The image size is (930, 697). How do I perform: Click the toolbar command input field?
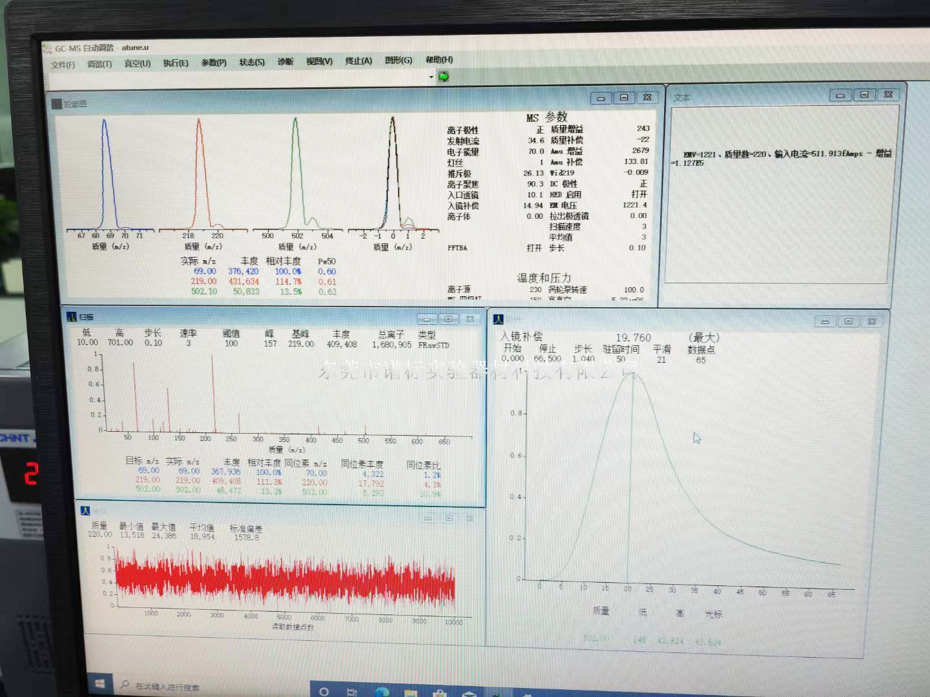click(239, 79)
